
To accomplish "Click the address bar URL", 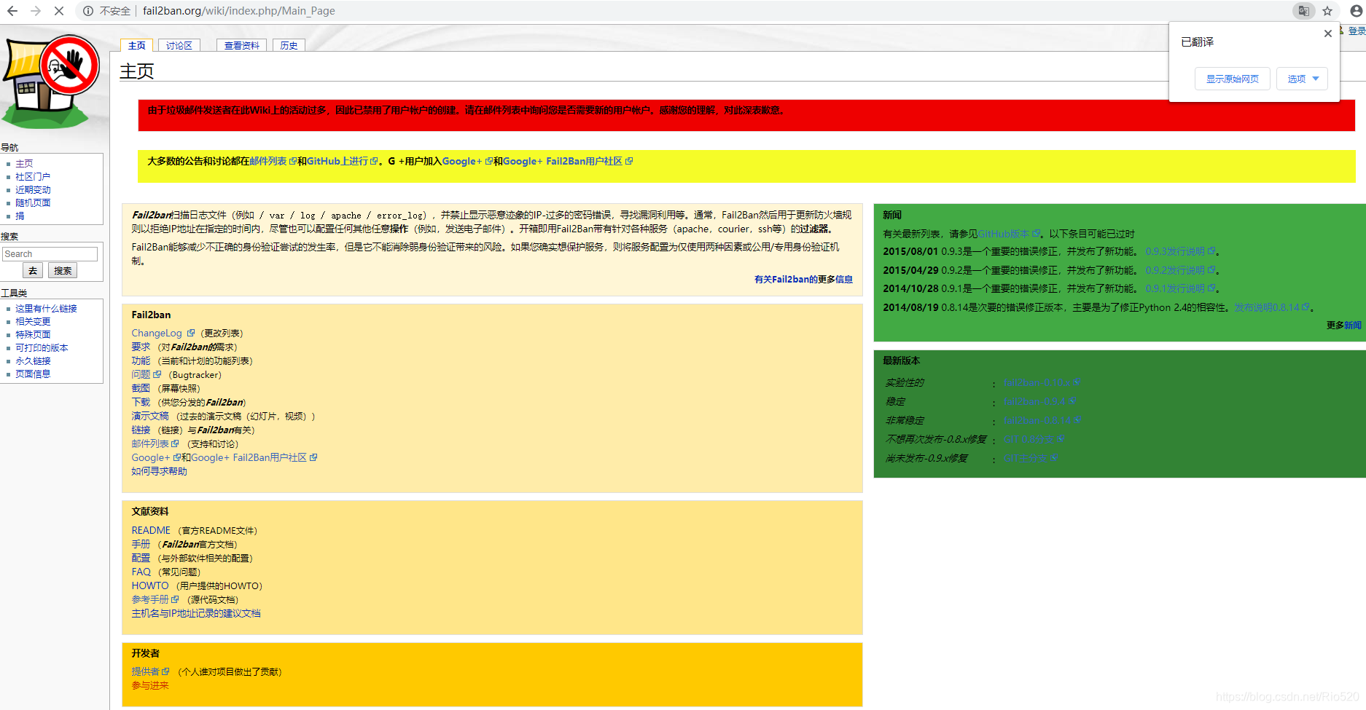I will [x=239, y=11].
